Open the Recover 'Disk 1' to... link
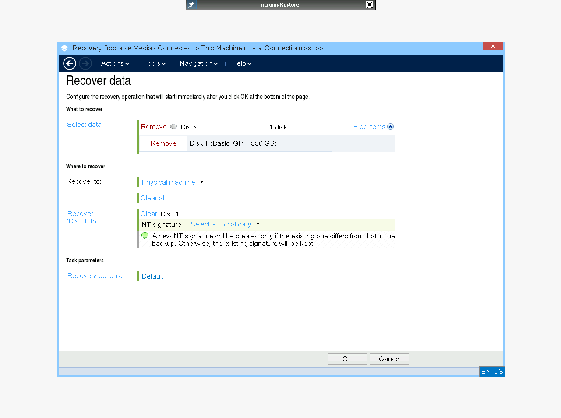Screen dimensions: 561x418 [x=84, y=217]
